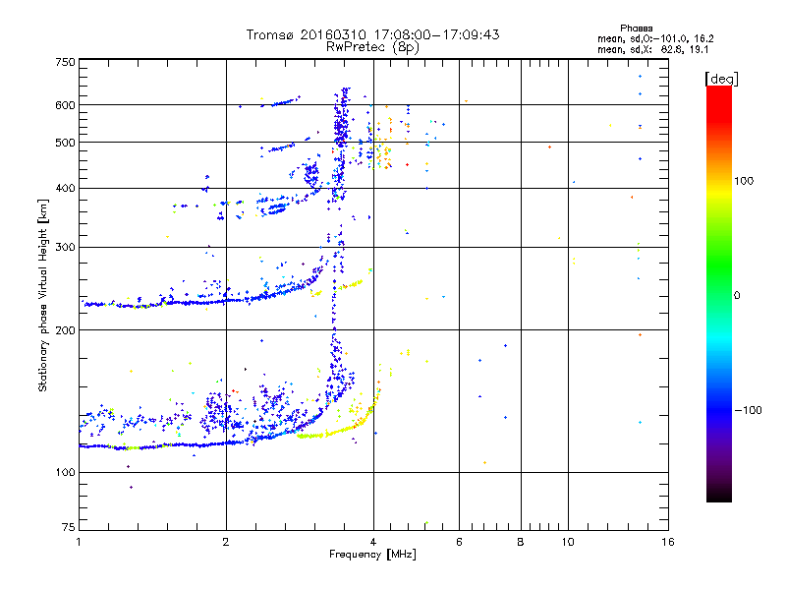Click the x-axis tick label '10'
This screenshot has height=590, width=786.
point(568,543)
